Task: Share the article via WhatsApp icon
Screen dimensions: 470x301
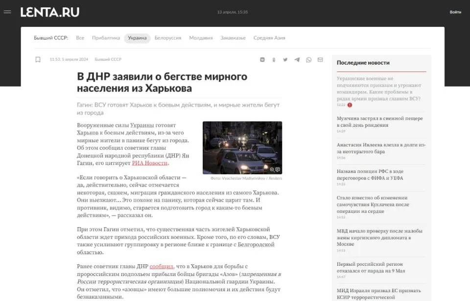Action: [x=308, y=59]
